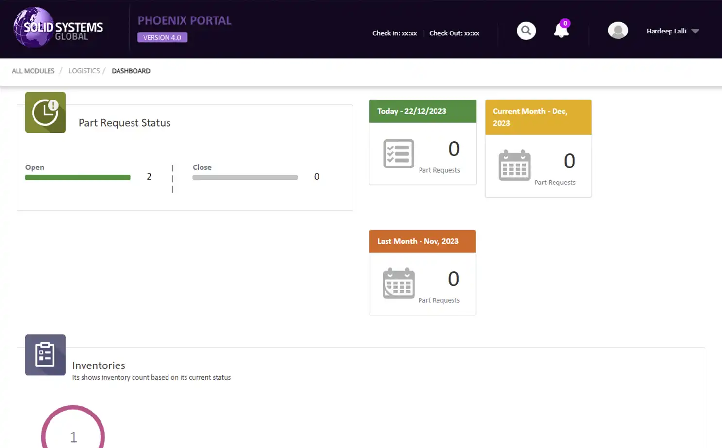Click the Check Out: xx:xx link
722x448 pixels.
pos(453,33)
